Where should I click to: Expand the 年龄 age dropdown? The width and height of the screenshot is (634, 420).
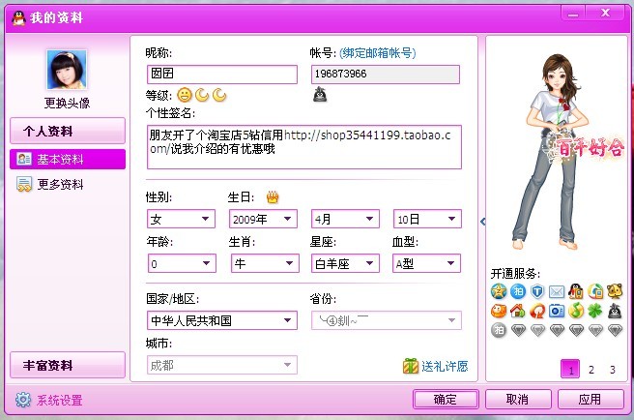(182, 263)
